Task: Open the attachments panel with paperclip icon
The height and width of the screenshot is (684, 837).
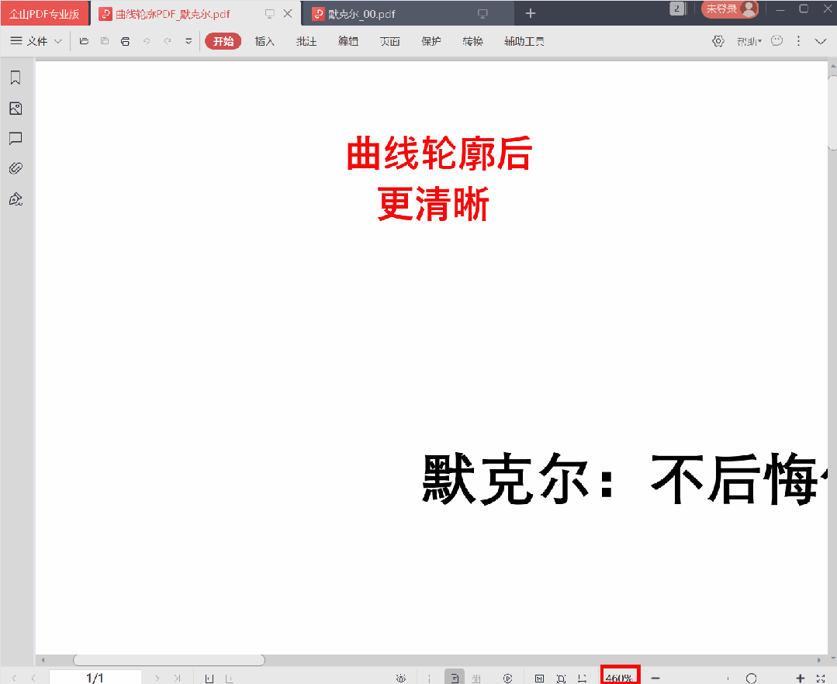Action: [15, 168]
